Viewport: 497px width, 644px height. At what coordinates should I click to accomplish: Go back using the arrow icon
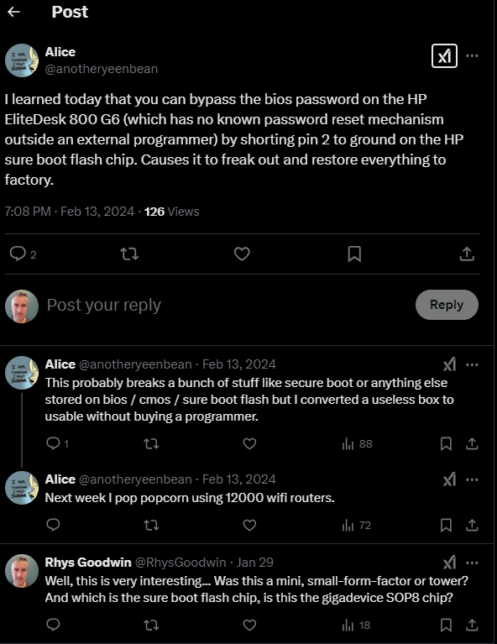pos(14,12)
